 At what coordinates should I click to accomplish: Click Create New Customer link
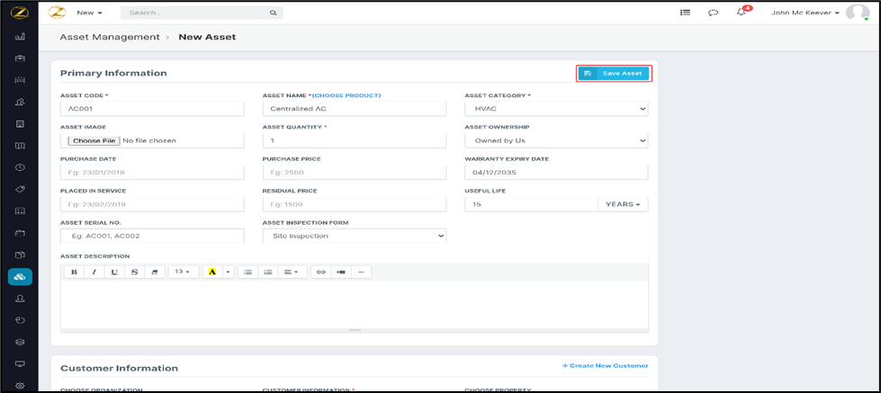point(605,366)
